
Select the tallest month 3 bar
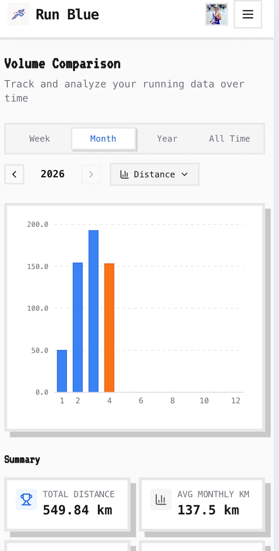[94, 311]
